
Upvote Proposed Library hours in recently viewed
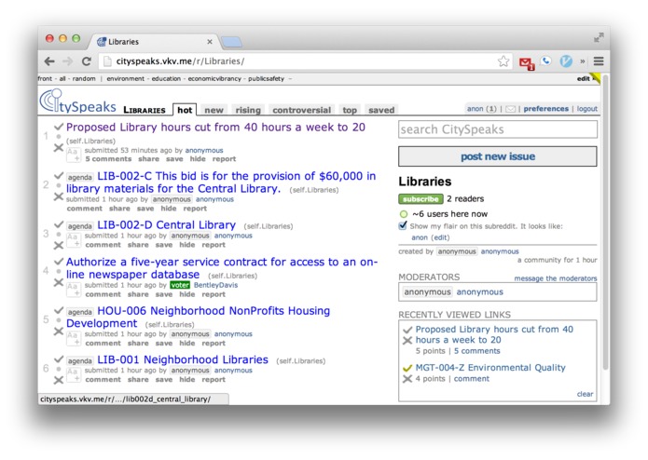click(x=407, y=330)
